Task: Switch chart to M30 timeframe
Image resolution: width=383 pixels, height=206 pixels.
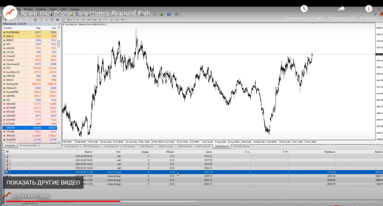Action: coord(95,20)
